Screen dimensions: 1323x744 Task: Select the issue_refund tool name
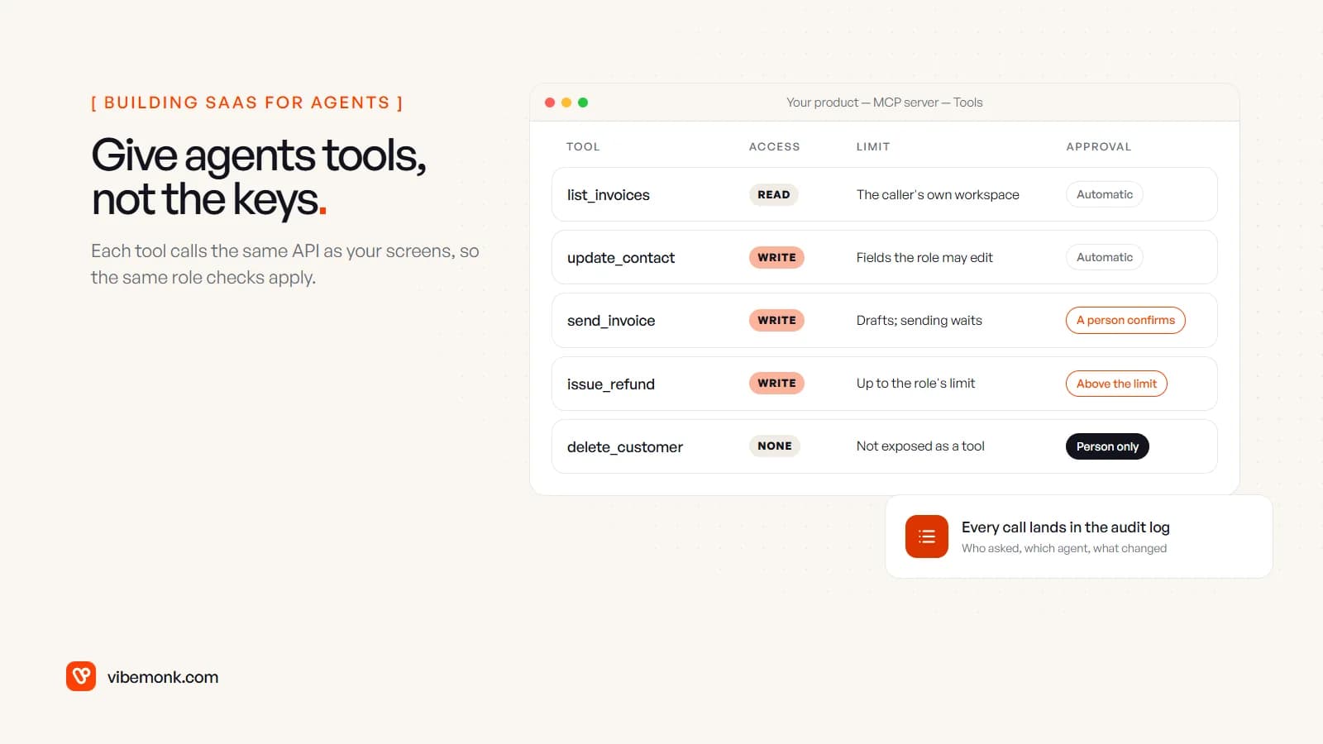611,384
